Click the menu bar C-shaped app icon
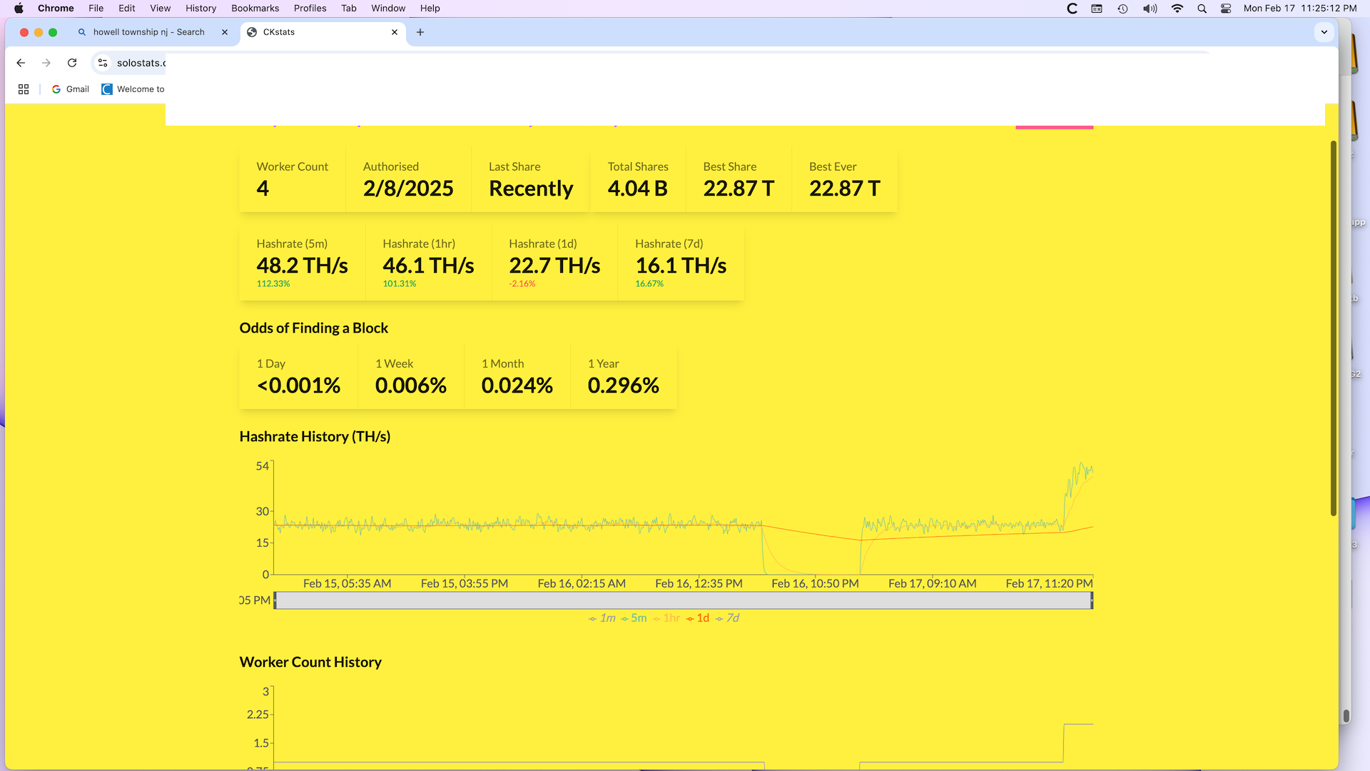The image size is (1370, 771). click(1072, 9)
